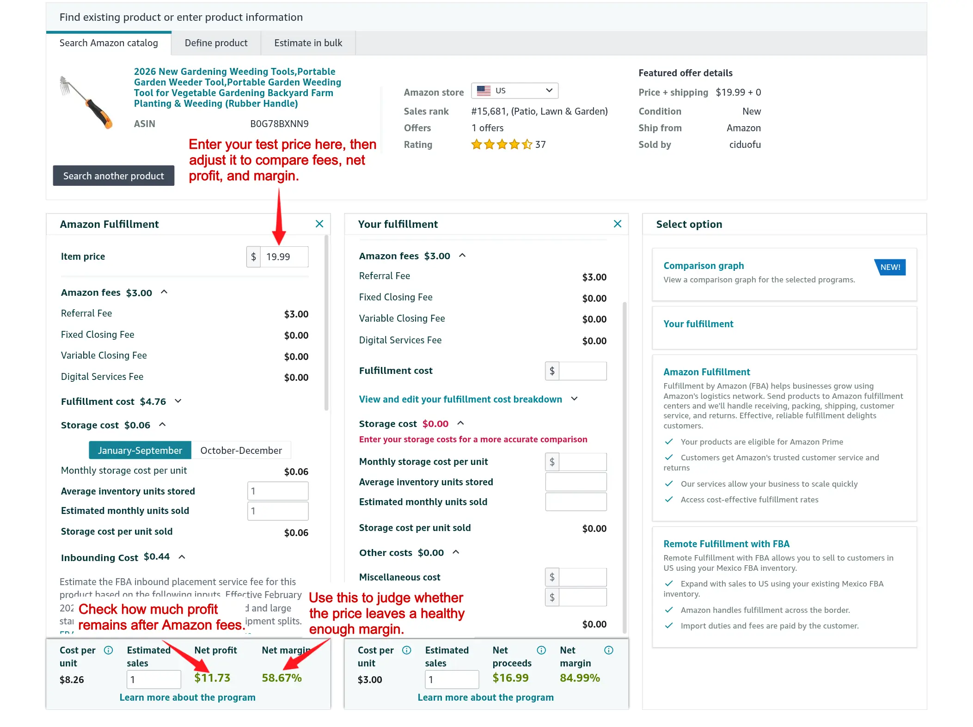The width and height of the screenshot is (973, 727).
Task: Click the product thumbnail image
Action: 87,102
